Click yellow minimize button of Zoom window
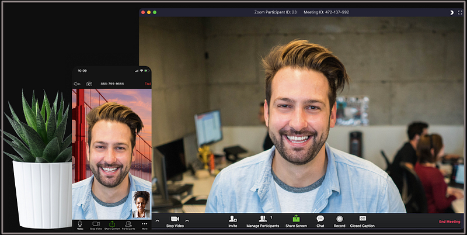This screenshot has width=467, height=235. coord(149,12)
